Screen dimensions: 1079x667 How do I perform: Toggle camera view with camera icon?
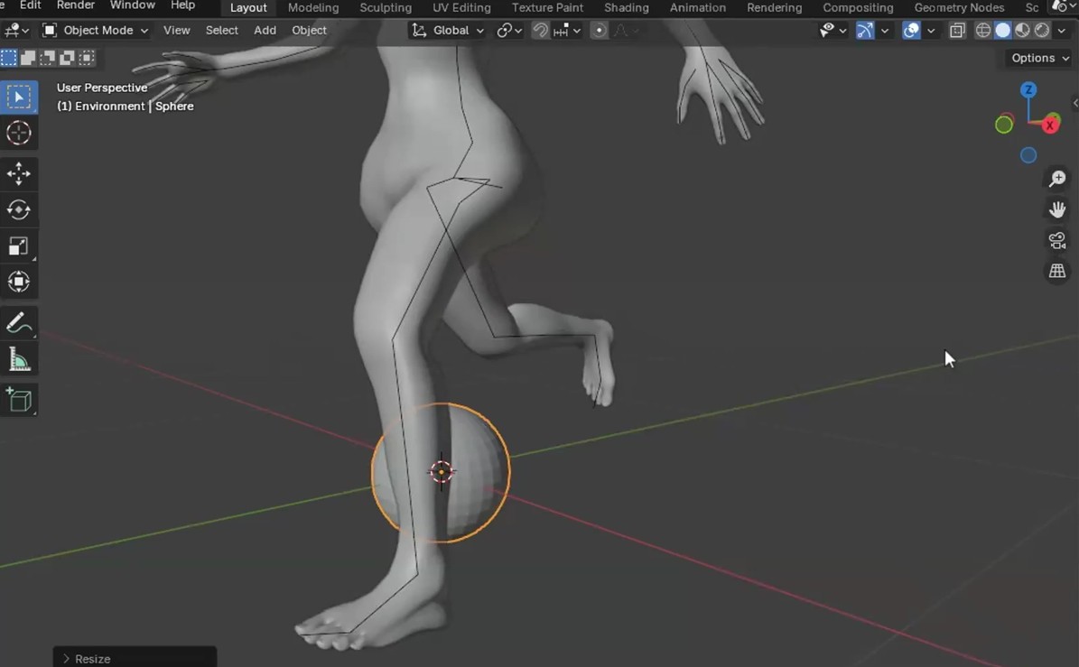[x=1056, y=240]
